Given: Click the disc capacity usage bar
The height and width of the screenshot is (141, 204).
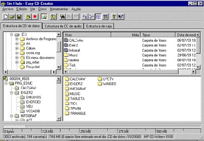Looking at the screenshot, I should click(102, 126).
